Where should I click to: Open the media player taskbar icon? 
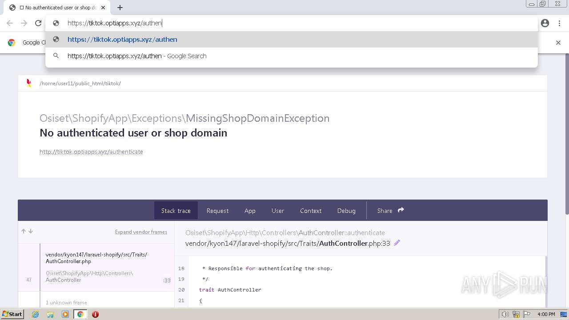[x=65, y=314]
